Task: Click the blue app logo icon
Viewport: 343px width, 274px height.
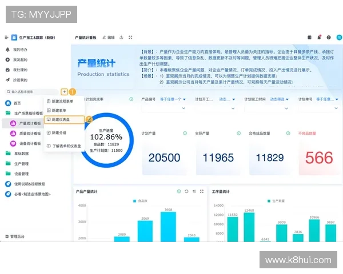Action: click(x=14, y=38)
